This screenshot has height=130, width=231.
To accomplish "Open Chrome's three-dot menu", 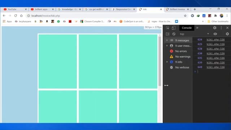I will tap(227, 16).
